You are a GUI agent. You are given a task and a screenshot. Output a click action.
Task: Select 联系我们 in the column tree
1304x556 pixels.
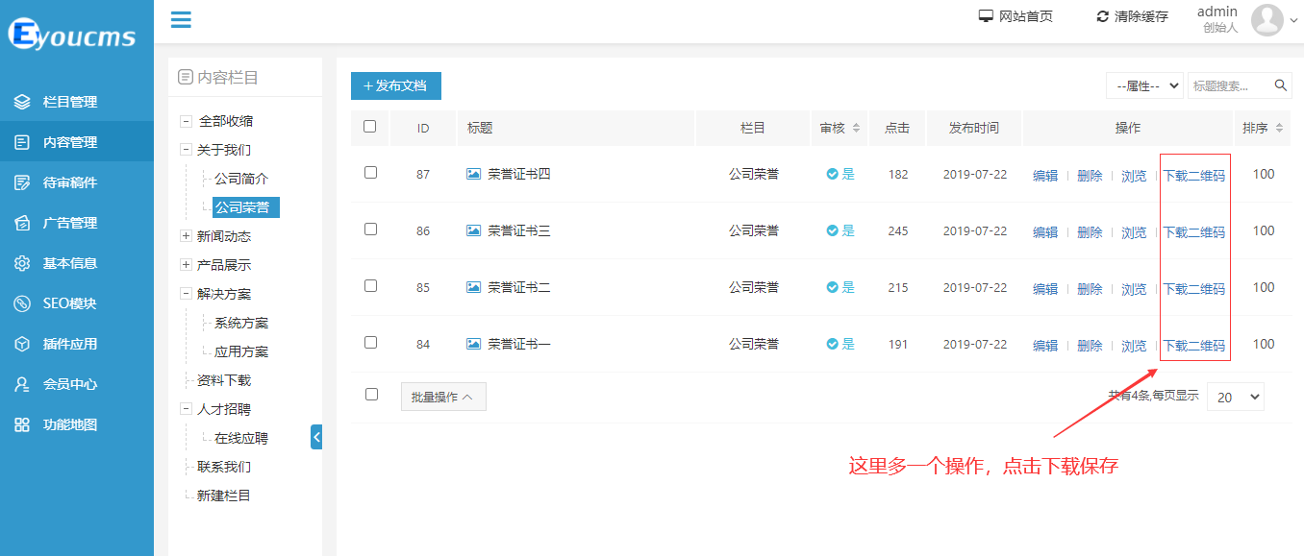tap(224, 467)
